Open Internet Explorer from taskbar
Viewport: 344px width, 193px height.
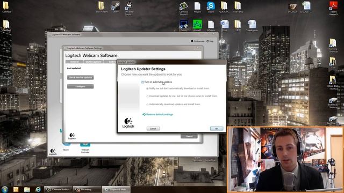click(38, 189)
